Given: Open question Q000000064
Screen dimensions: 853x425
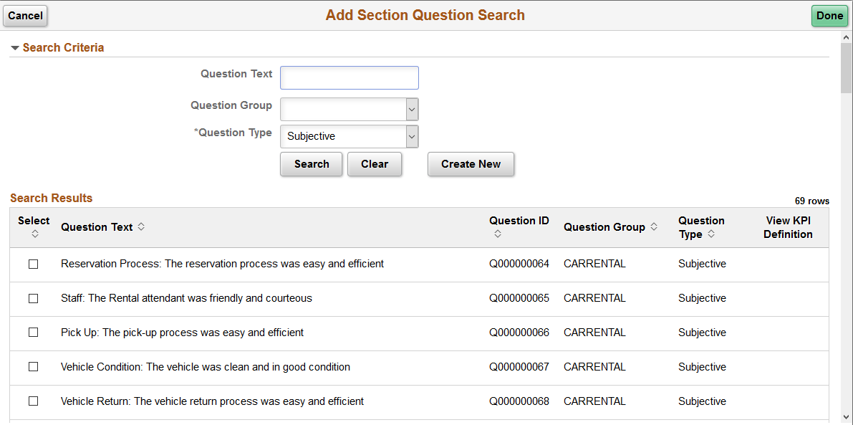Looking at the screenshot, I should (x=519, y=264).
